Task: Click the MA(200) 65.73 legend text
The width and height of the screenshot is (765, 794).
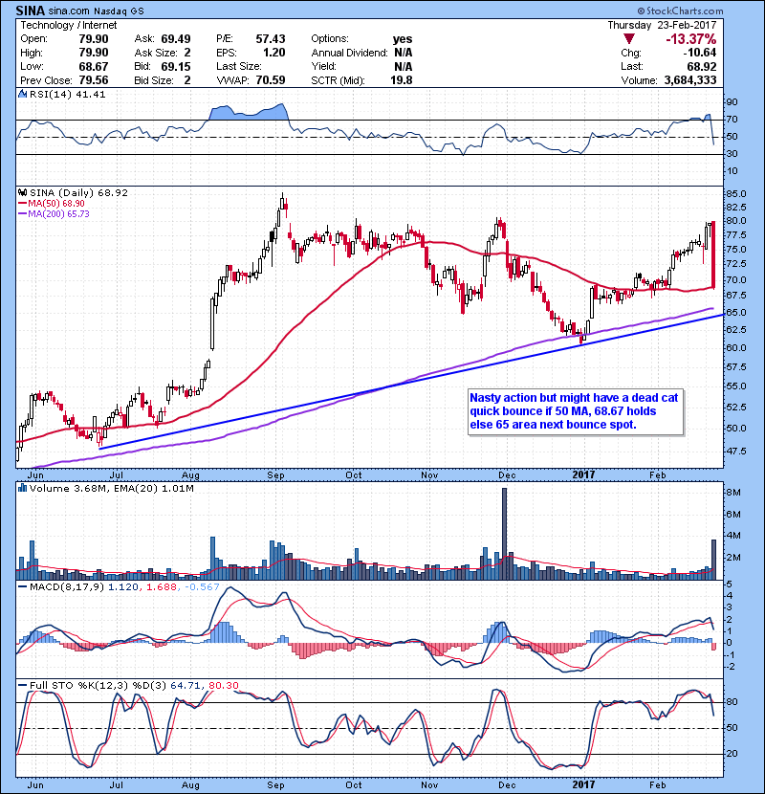Action: pos(58,214)
